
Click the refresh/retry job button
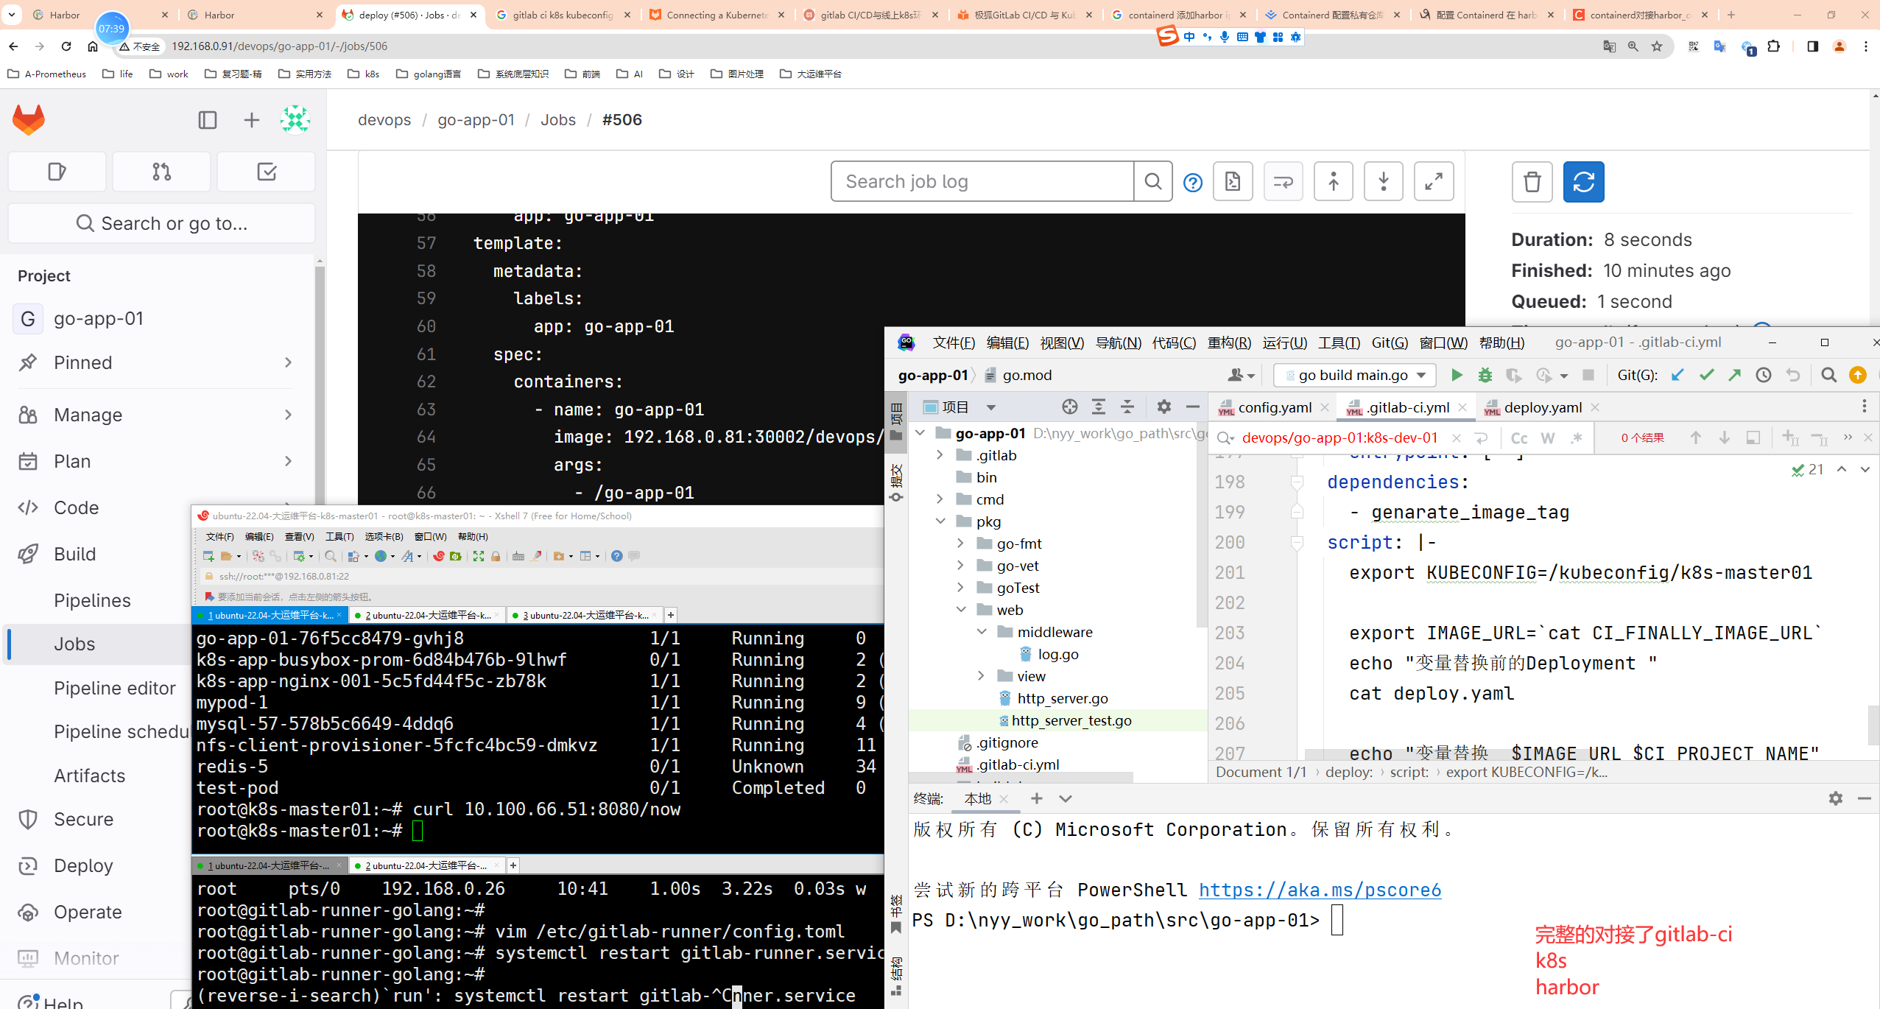point(1584,182)
